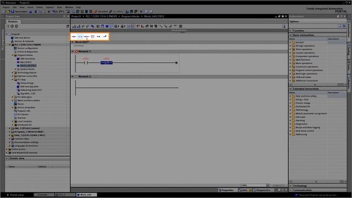This screenshot has width=352, height=198.
Task: Click the Undo icon in the main toolbar
Action: click(54, 12)
